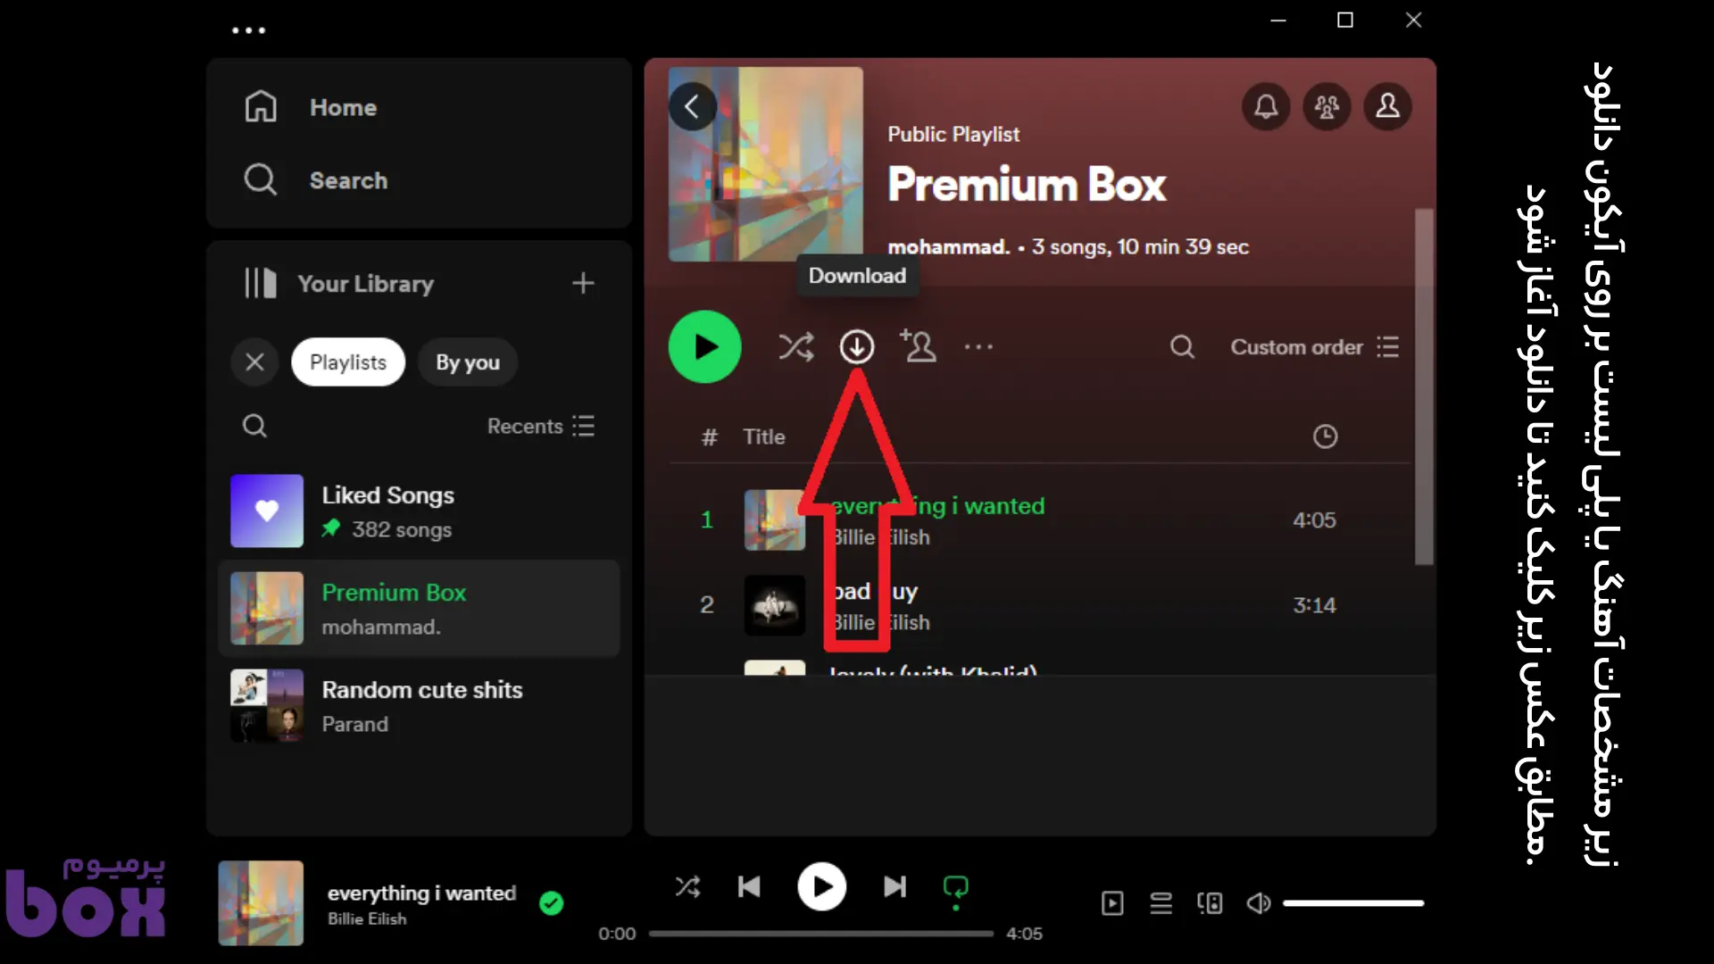Download the Premium Box playlist
The height and width of the screenshot is (964, 1714).
[x=857, y=347]
